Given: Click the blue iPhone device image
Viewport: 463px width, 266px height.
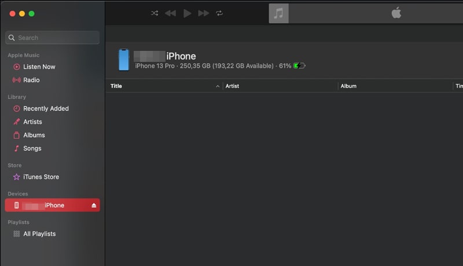Looking at the screenshot, I should [x=124, y=60].
